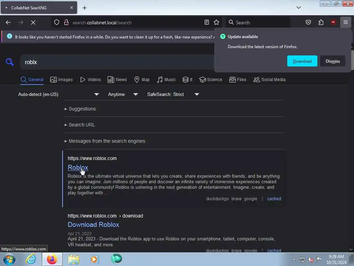Open the Download Roblox result link

(x=93, y=224)
